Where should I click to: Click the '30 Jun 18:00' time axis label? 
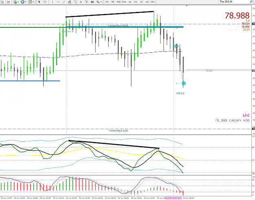click(188, 198)
